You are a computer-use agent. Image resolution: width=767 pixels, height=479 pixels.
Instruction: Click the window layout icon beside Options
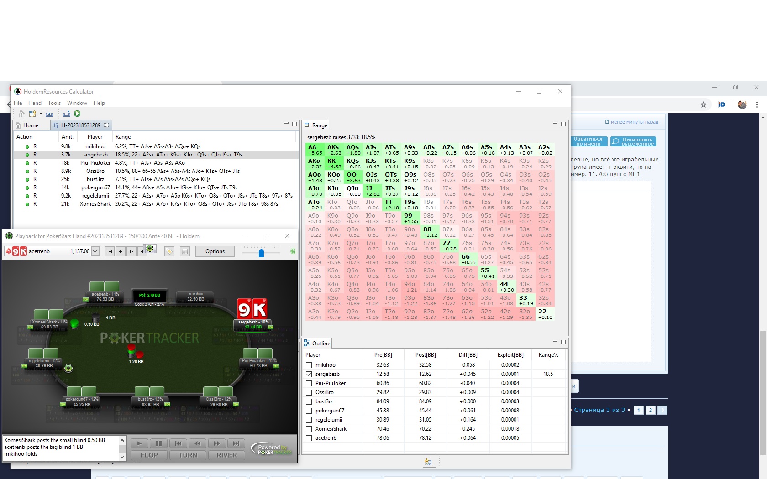click(x=184, y=251)
